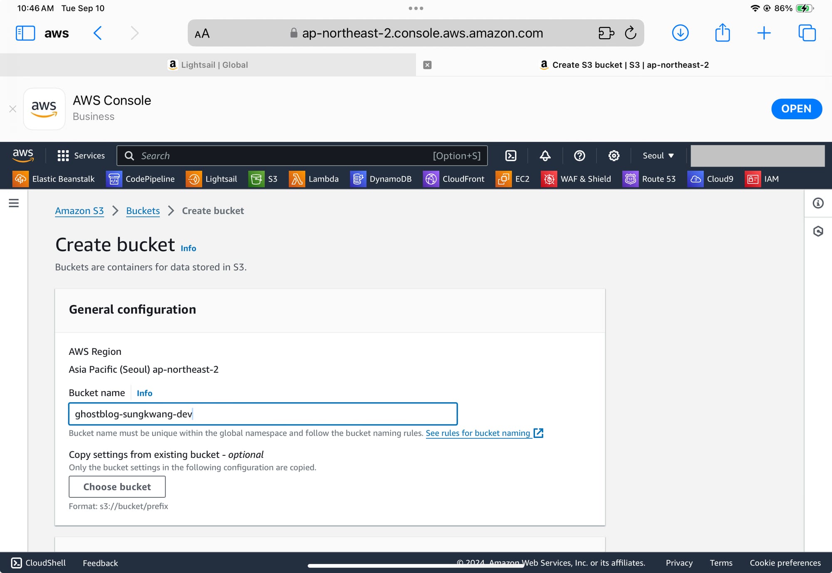
Task: Open the Lightsail shortcut in the favorites bar
Action: click(x=211, y=179)
